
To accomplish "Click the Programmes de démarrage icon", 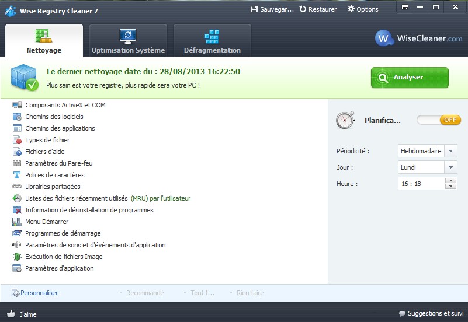I will click(x=17, y=233).
